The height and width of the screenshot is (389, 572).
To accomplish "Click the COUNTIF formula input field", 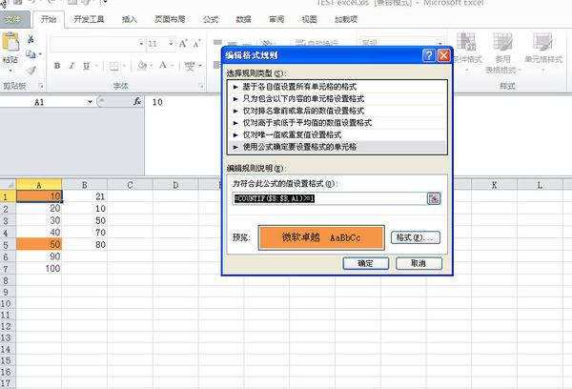I will pos(330,198).
